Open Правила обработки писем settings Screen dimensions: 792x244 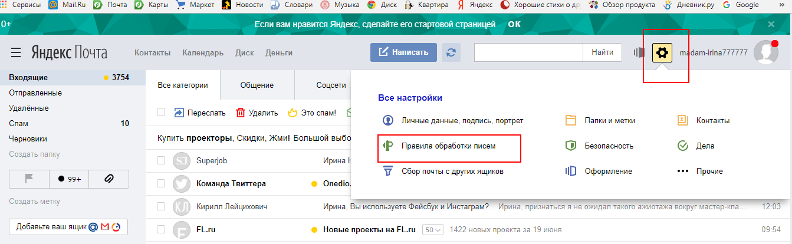tap(448, 146)
